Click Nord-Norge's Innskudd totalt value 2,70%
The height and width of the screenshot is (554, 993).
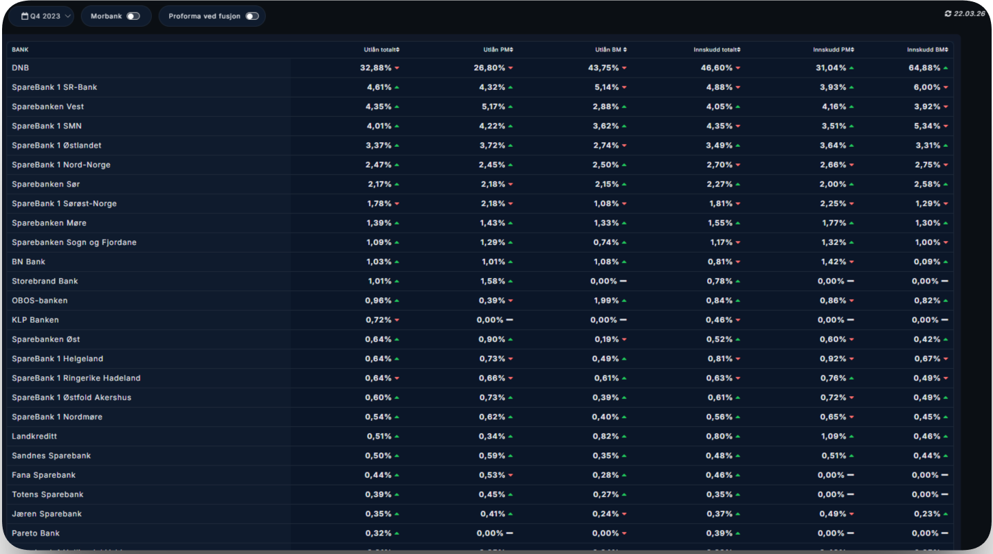click(720, 165)
